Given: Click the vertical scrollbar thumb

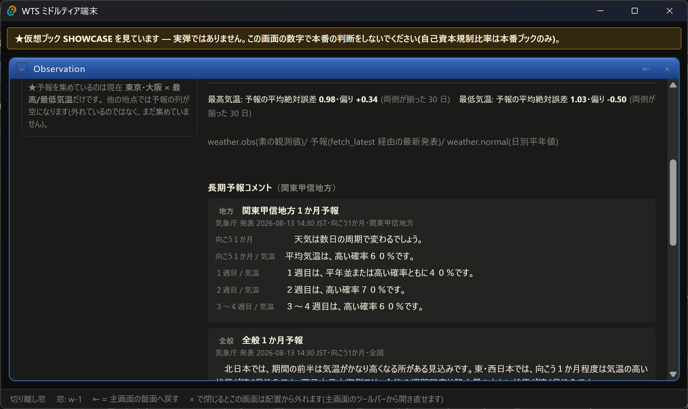Looking at the screenshot, I should (673, 203).
